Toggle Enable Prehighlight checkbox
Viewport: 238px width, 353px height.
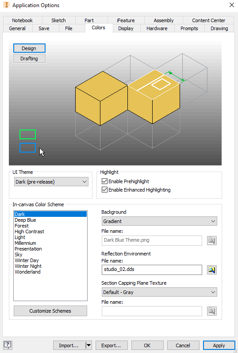[104, 181]
